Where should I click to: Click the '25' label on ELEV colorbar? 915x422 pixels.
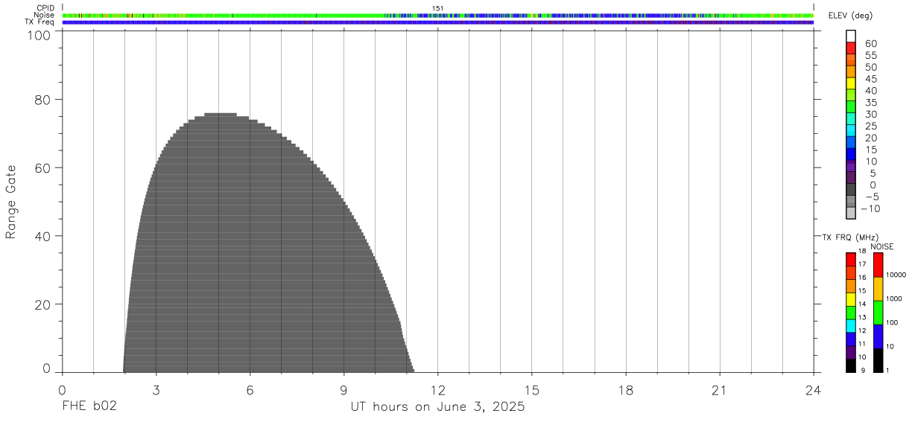pos(870,127)
